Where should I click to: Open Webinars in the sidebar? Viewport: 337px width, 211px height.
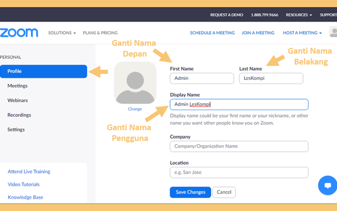(x=17, y=100)
